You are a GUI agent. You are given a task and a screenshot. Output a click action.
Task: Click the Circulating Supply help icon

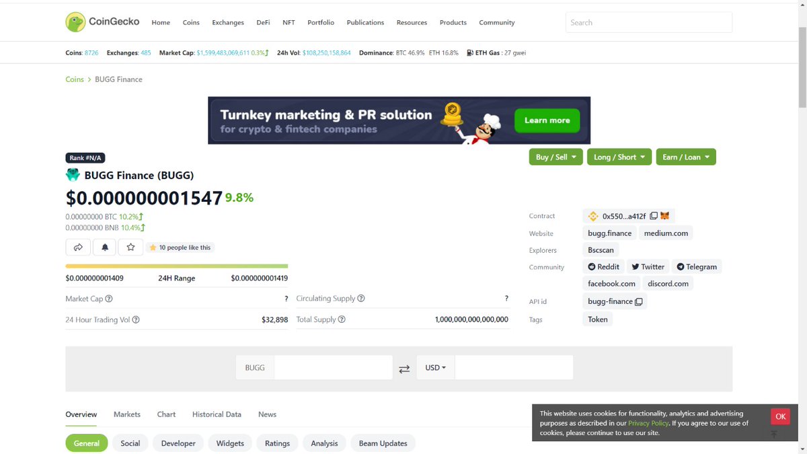pyautogui.click(x=361, y=299)
